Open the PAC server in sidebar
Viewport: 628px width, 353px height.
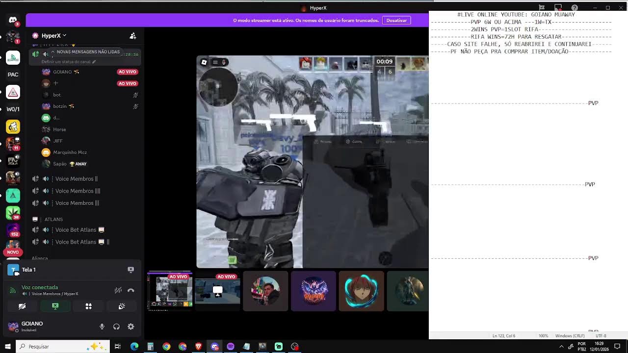click(x=13, y=75)
